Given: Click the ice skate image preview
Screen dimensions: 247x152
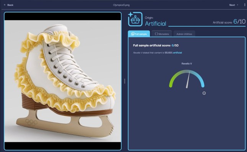Looking at the screenshot, I should coord(63,81).
